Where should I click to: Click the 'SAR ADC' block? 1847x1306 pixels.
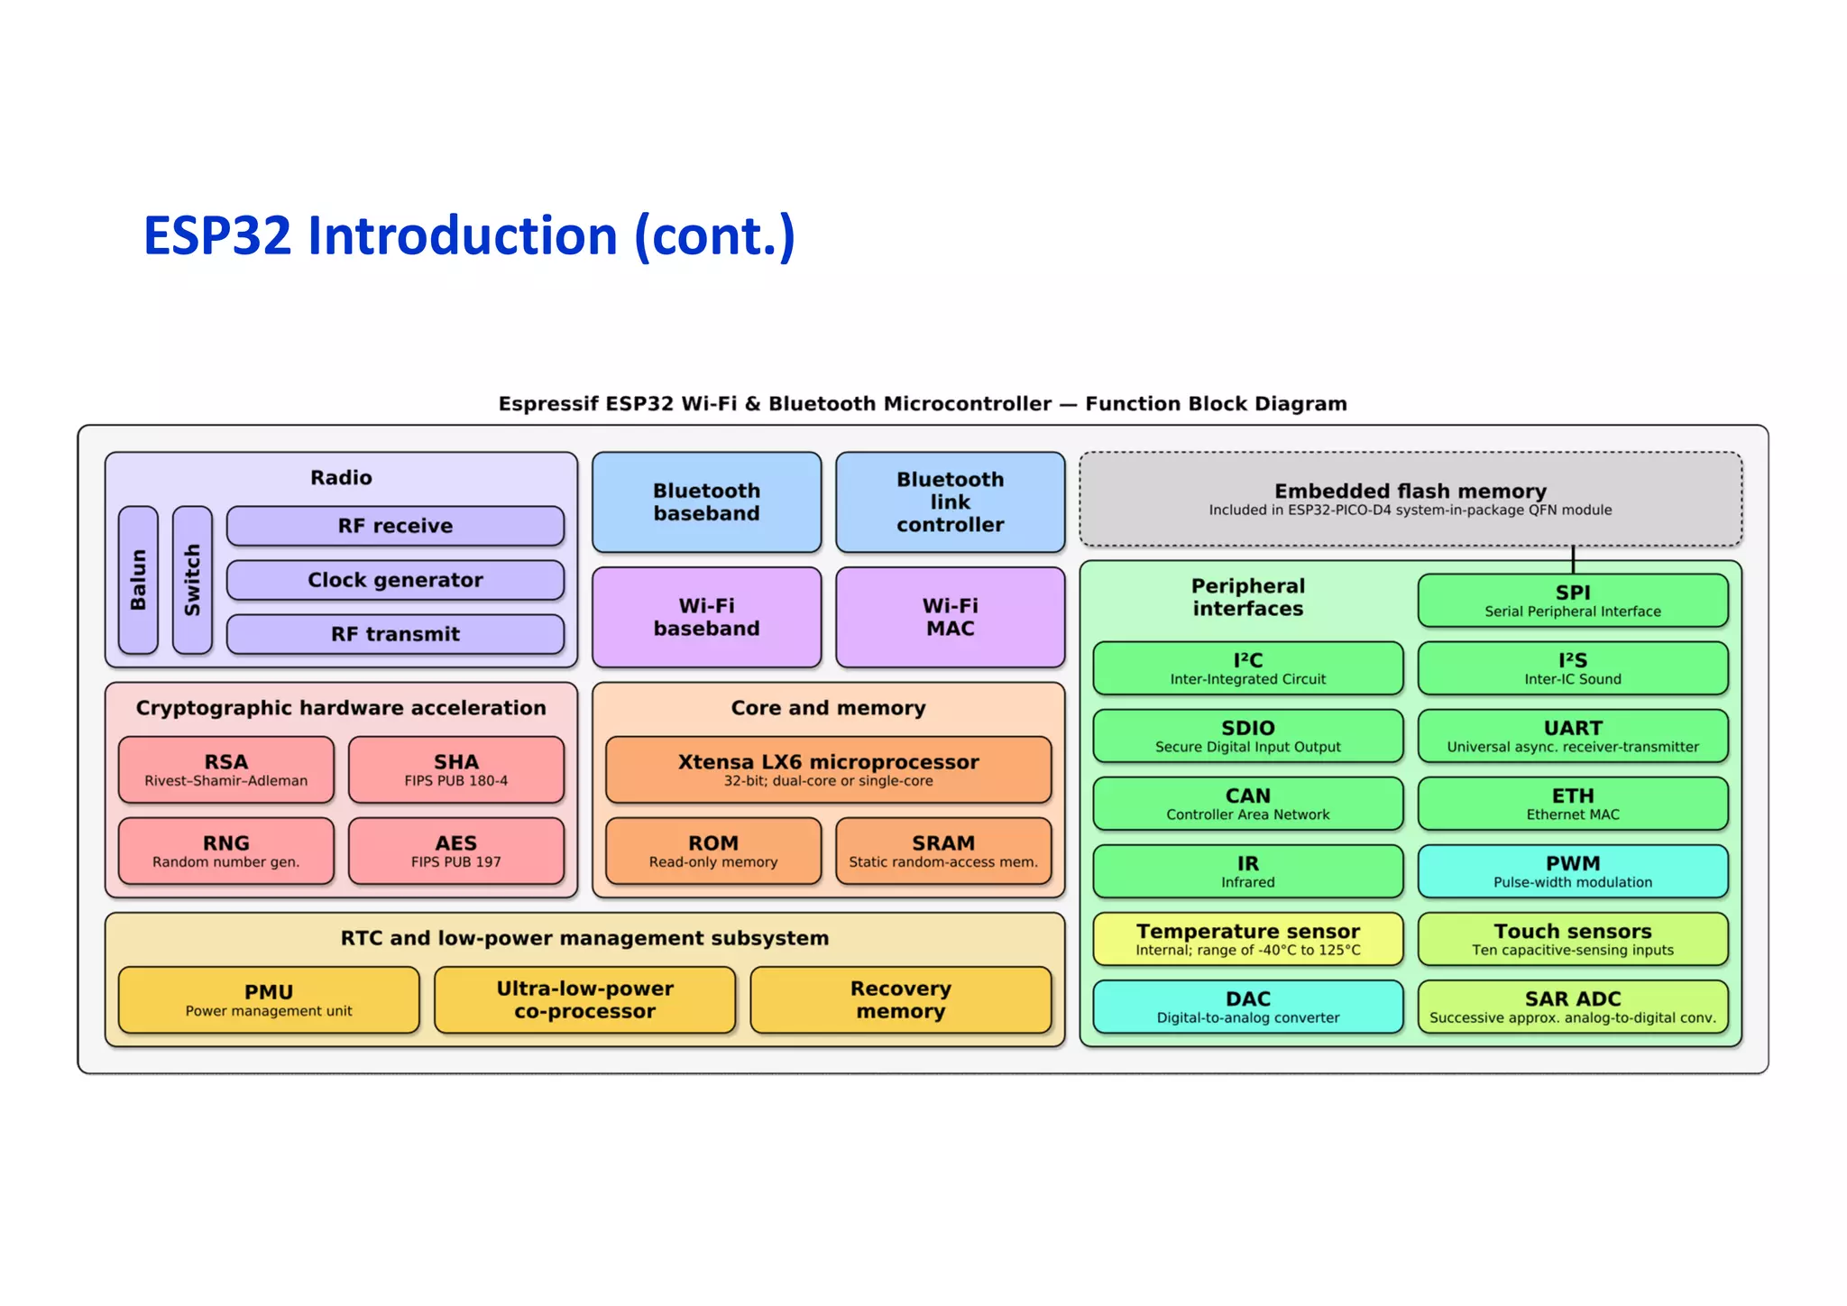(x=1573, y=1007)
